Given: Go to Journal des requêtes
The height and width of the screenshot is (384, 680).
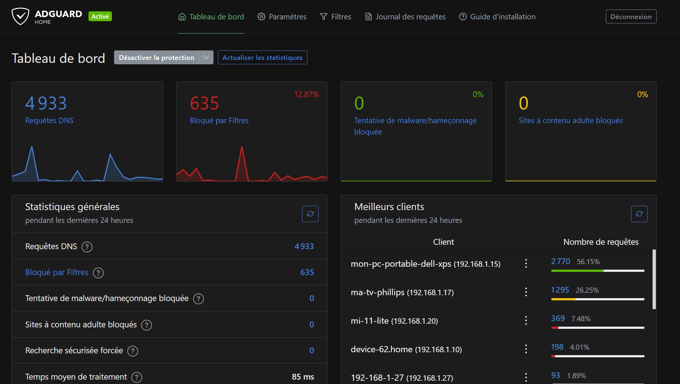Looking at the screenshot, I should tap(405, 17).
